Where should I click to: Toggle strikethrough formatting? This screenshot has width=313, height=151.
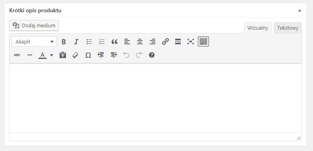tap(17, 55)
